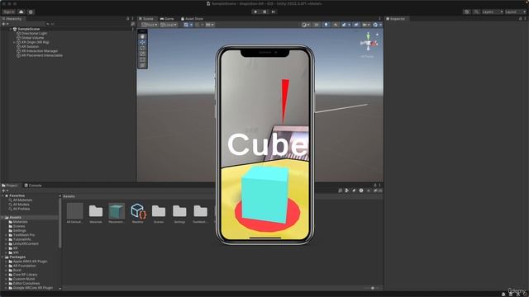Switch to the Asset Store tab
529x297 pixels.
click(192, 19)
